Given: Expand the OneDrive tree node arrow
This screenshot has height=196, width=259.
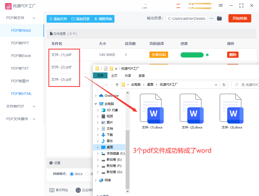Looking at the screenshot, I should tap(96, 96).
